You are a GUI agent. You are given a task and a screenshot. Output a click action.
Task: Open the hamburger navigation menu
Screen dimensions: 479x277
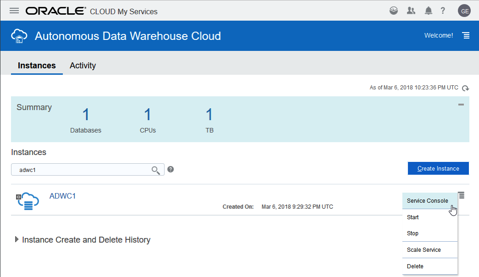point(14,11)
